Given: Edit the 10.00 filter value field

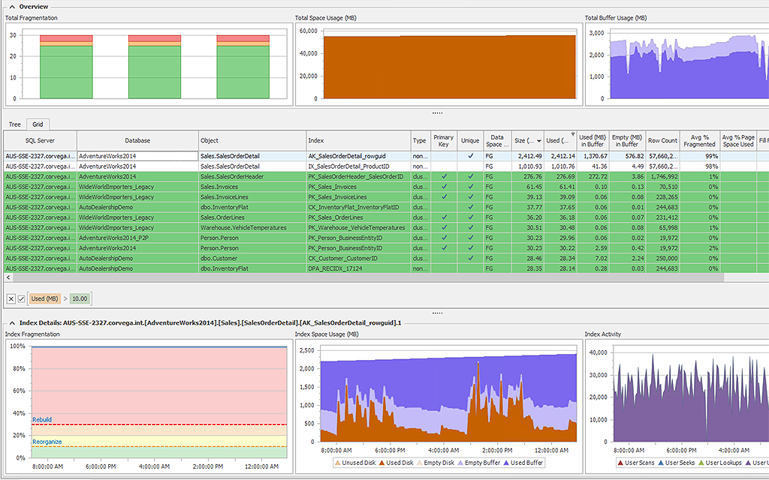Looking at the screenshot, I should click(x=78, y=298).
